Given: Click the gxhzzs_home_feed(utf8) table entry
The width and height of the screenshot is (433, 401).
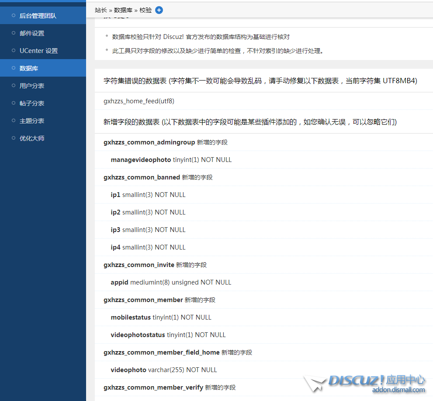Looking at the screenshot, I should 139,101.
